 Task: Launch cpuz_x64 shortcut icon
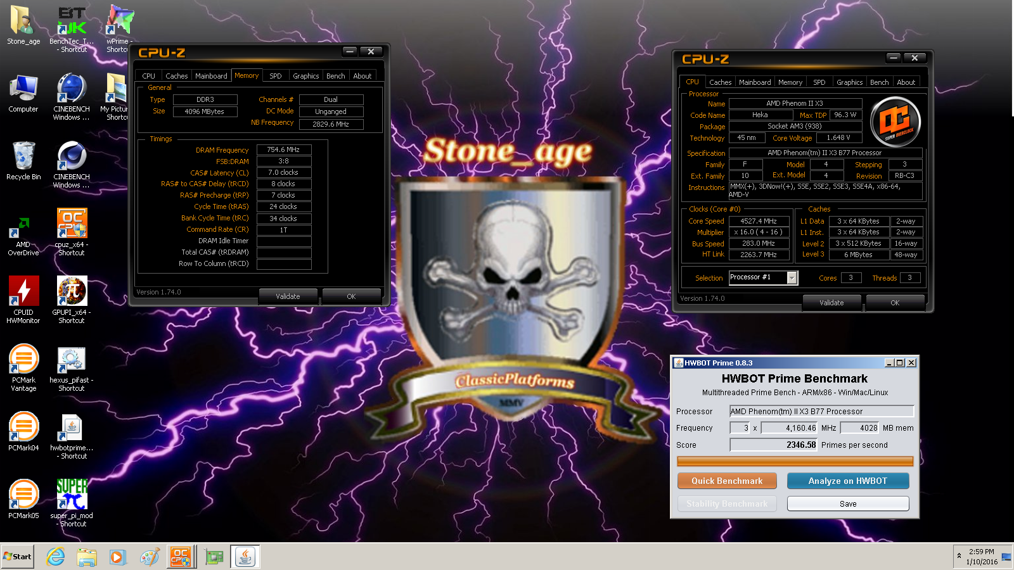pos(72,232)
